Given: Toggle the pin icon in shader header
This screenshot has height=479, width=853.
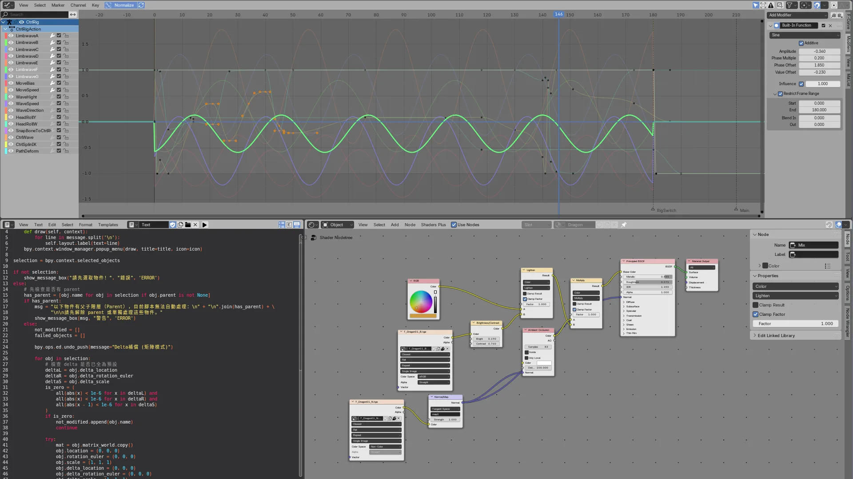Looking at the screenshot, I should click(624, 225).
